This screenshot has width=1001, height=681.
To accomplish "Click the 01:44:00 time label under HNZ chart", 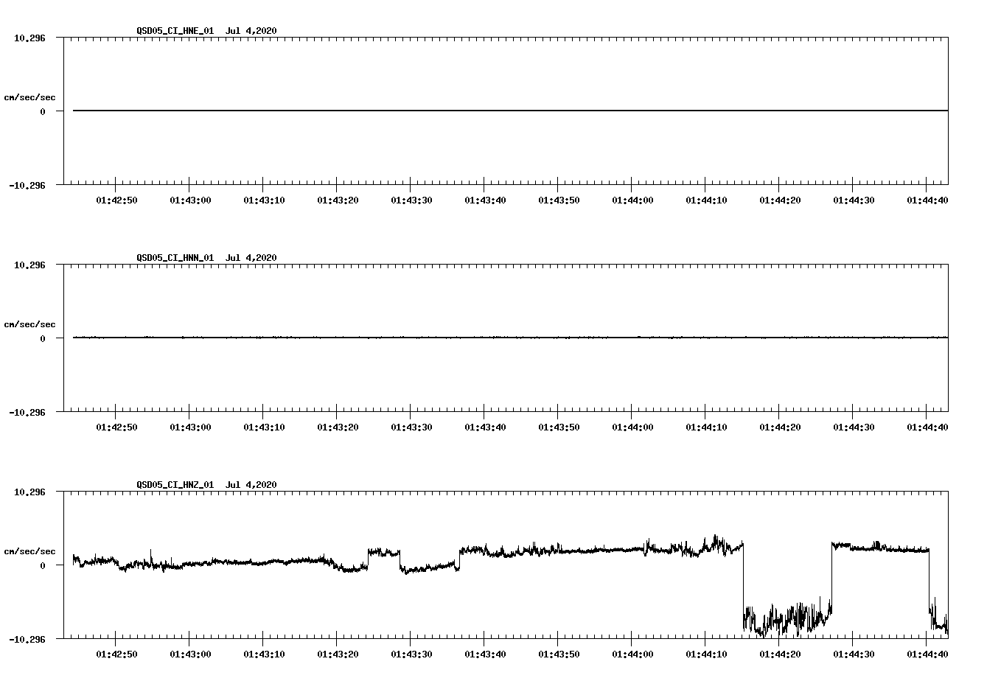I will (632, 654).
